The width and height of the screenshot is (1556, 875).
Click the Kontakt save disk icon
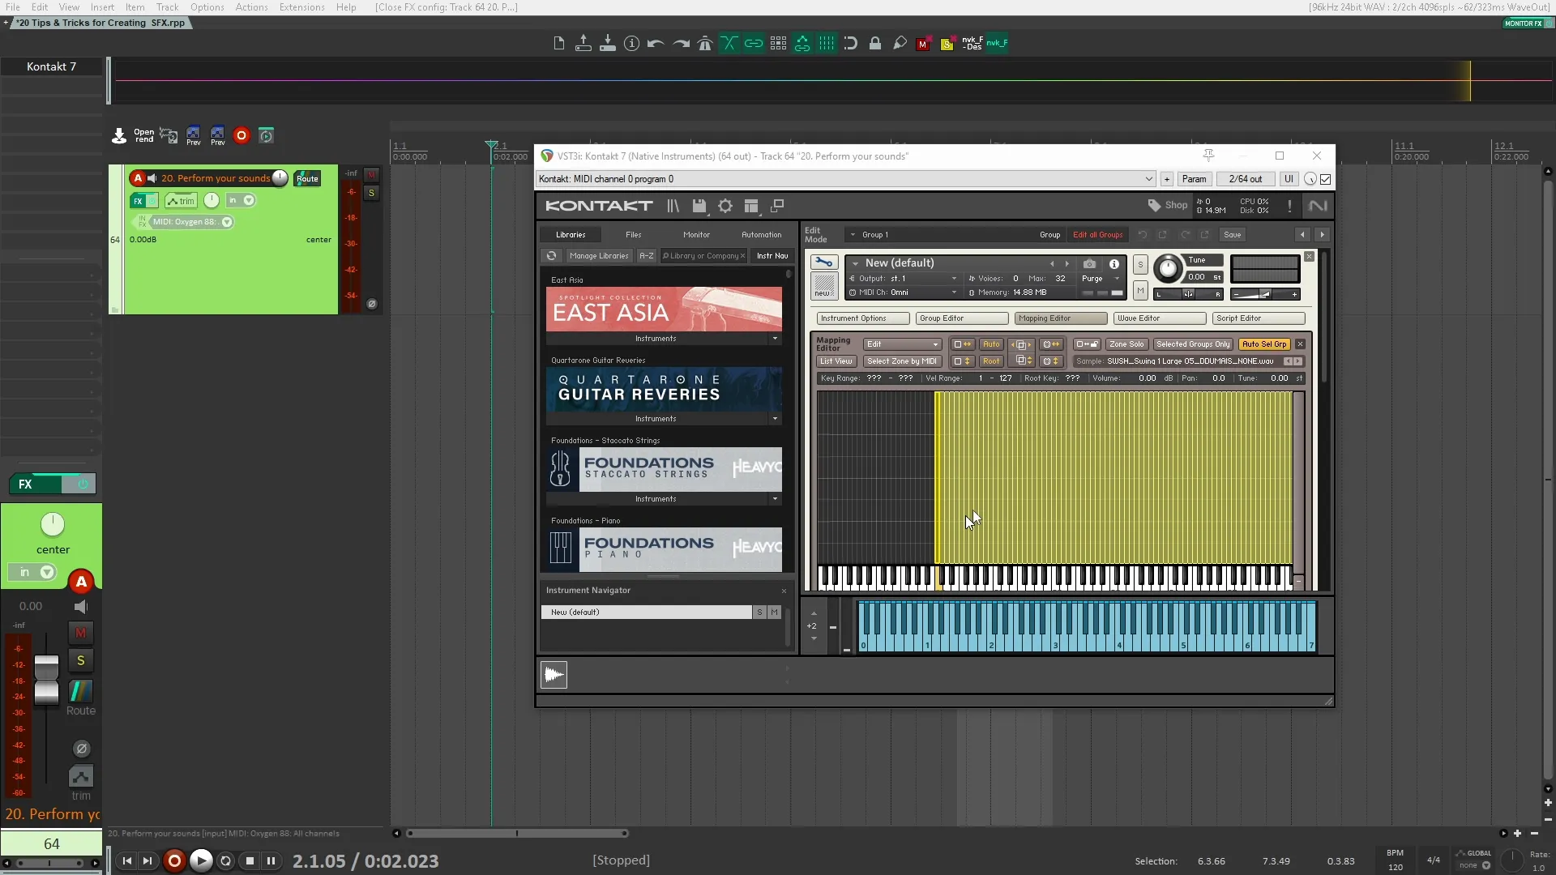(699, 206)
